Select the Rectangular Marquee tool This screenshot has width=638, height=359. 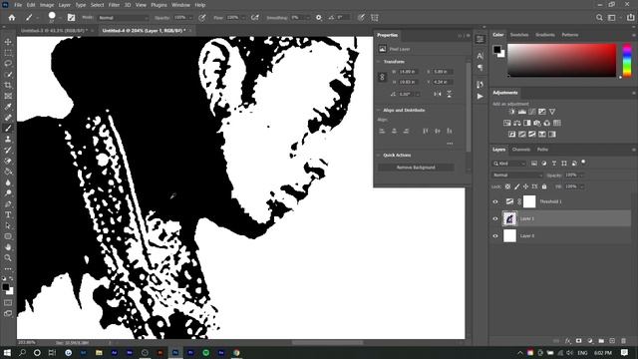click(8, 53)
